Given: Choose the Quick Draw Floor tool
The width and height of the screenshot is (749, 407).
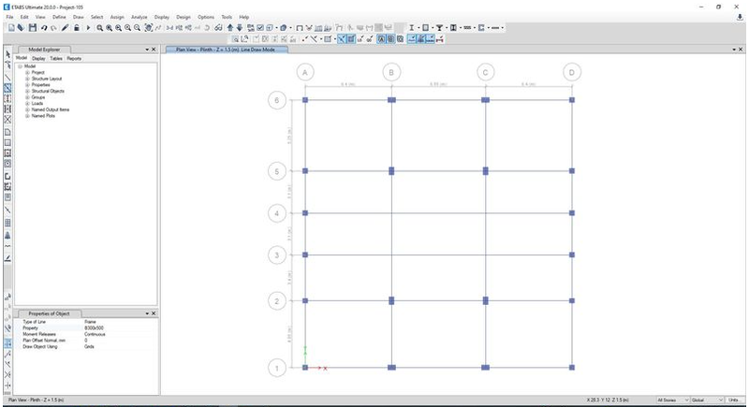Looking at the screenshot, I should click(x=7, y=153).
